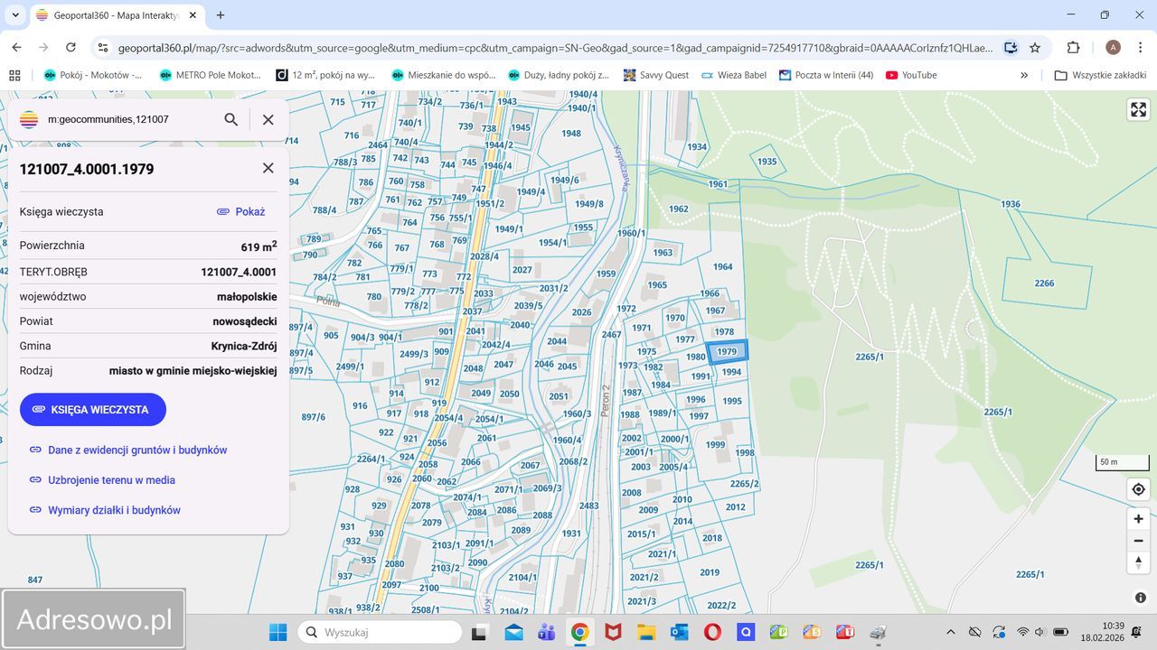Open map info via the 'i' icon
The image size is (1157, 650).
(x=1140, y=598)
